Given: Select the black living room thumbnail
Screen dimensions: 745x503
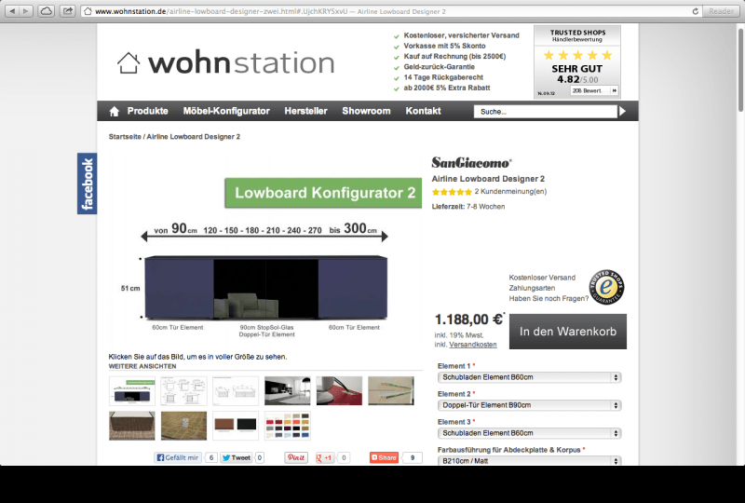Looking at the screenshot, I should pos(288,391).
